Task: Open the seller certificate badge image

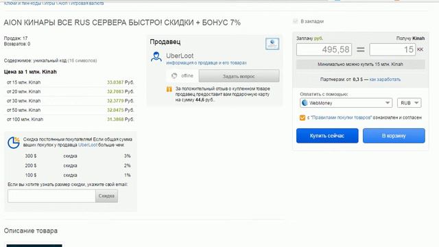Action: click(272, 44)
